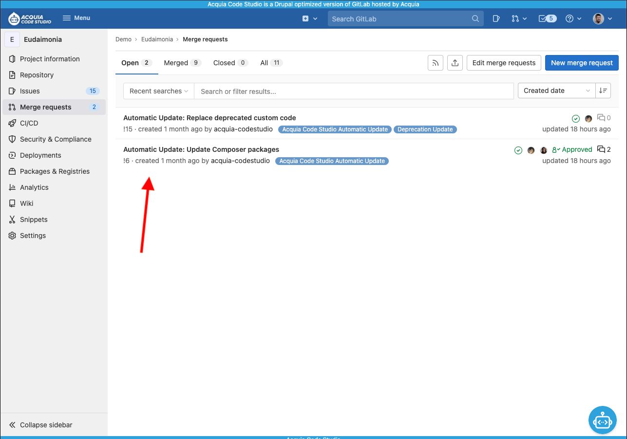Image resolution: width=627 pixels, height=439 pixels.
Task: Click the Eudaimonia breadcrumb link
Action: click(x=157, y=39)
